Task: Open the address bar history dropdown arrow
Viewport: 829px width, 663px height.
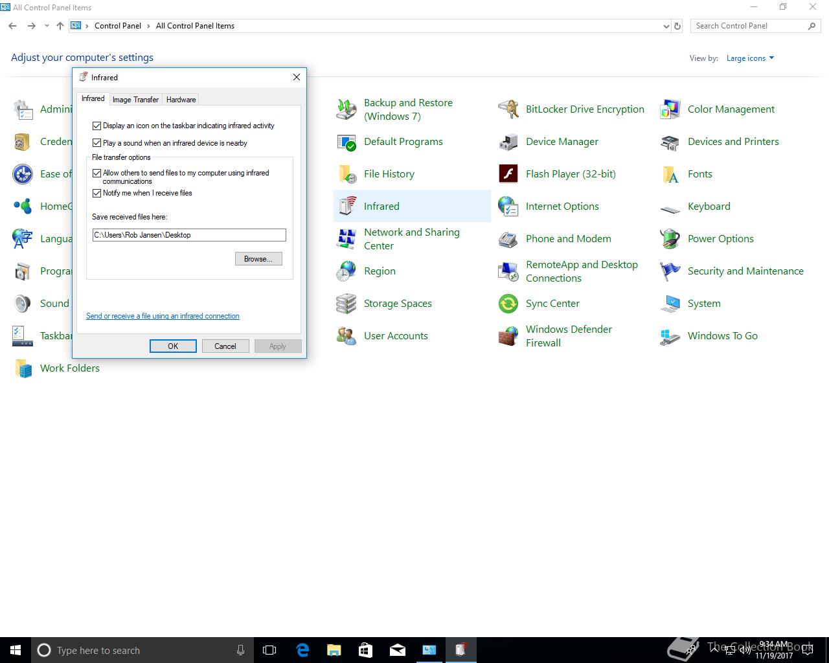Action: tap(666, 27)
